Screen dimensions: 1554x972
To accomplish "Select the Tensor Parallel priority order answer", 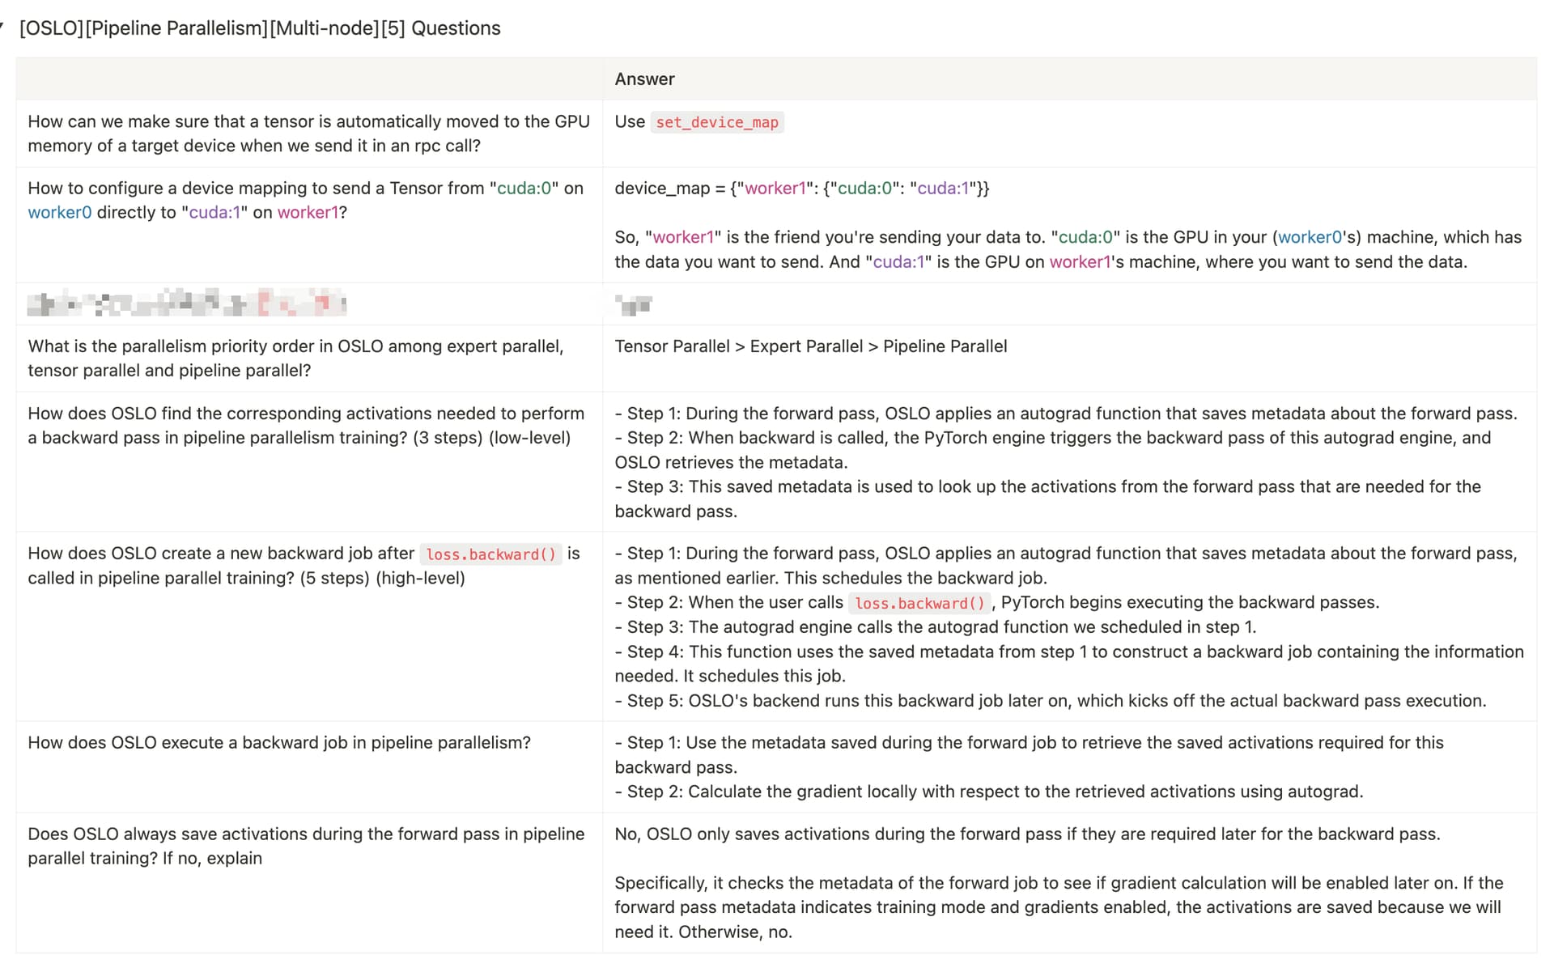I will (x=811, y=346).
